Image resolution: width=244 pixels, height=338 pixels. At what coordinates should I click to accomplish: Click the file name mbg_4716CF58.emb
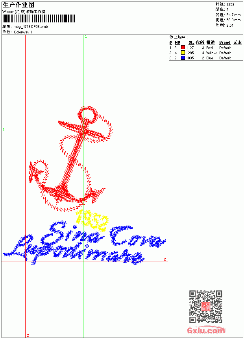tap(30, 27)
